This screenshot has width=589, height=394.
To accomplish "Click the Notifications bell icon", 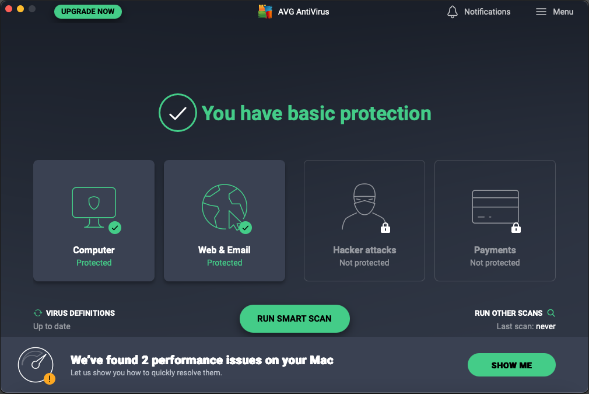I will (453, 12).
